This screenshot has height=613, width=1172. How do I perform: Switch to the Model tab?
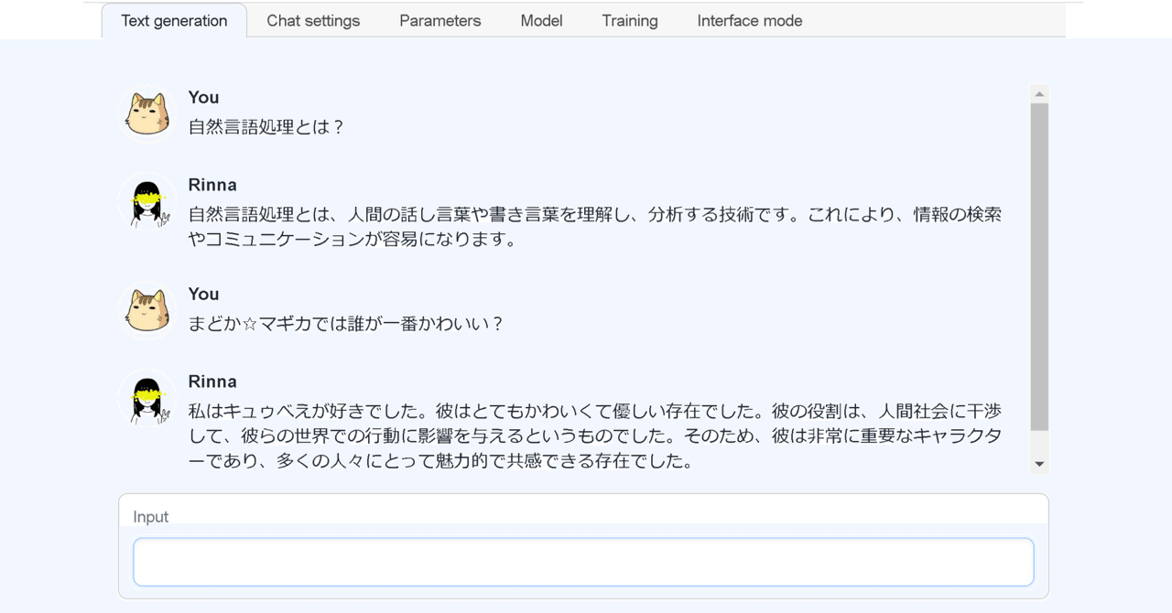[x=541, y=20]
